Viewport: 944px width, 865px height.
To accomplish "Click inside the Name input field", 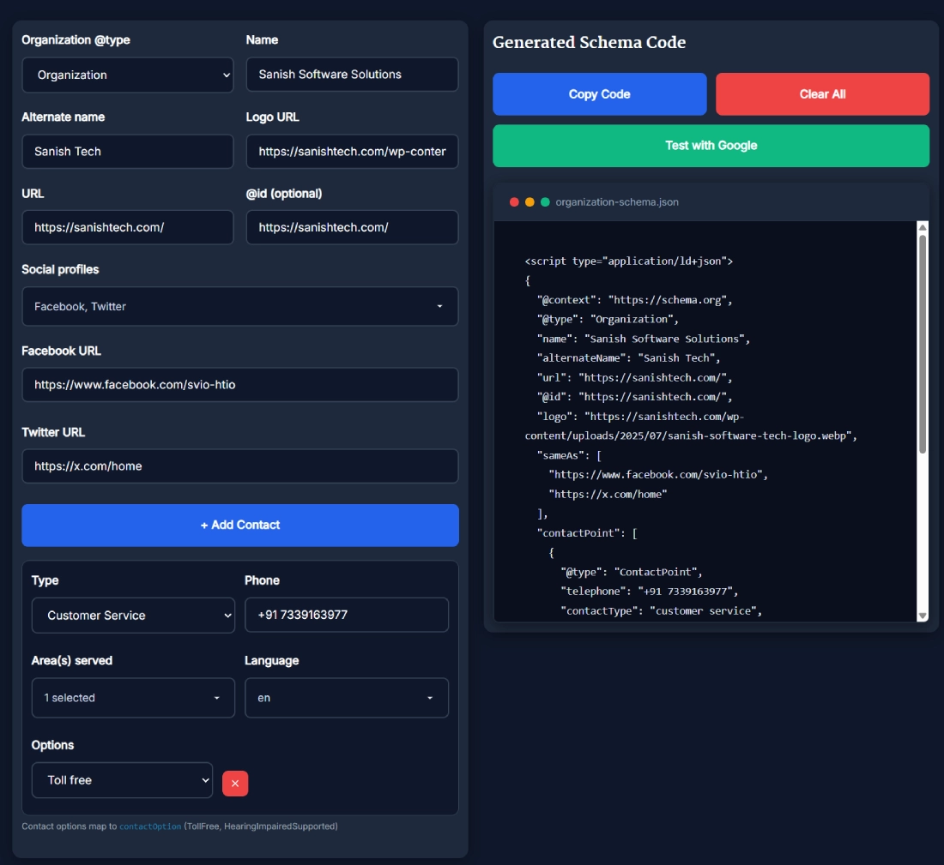I will click(x=352, y=75).
